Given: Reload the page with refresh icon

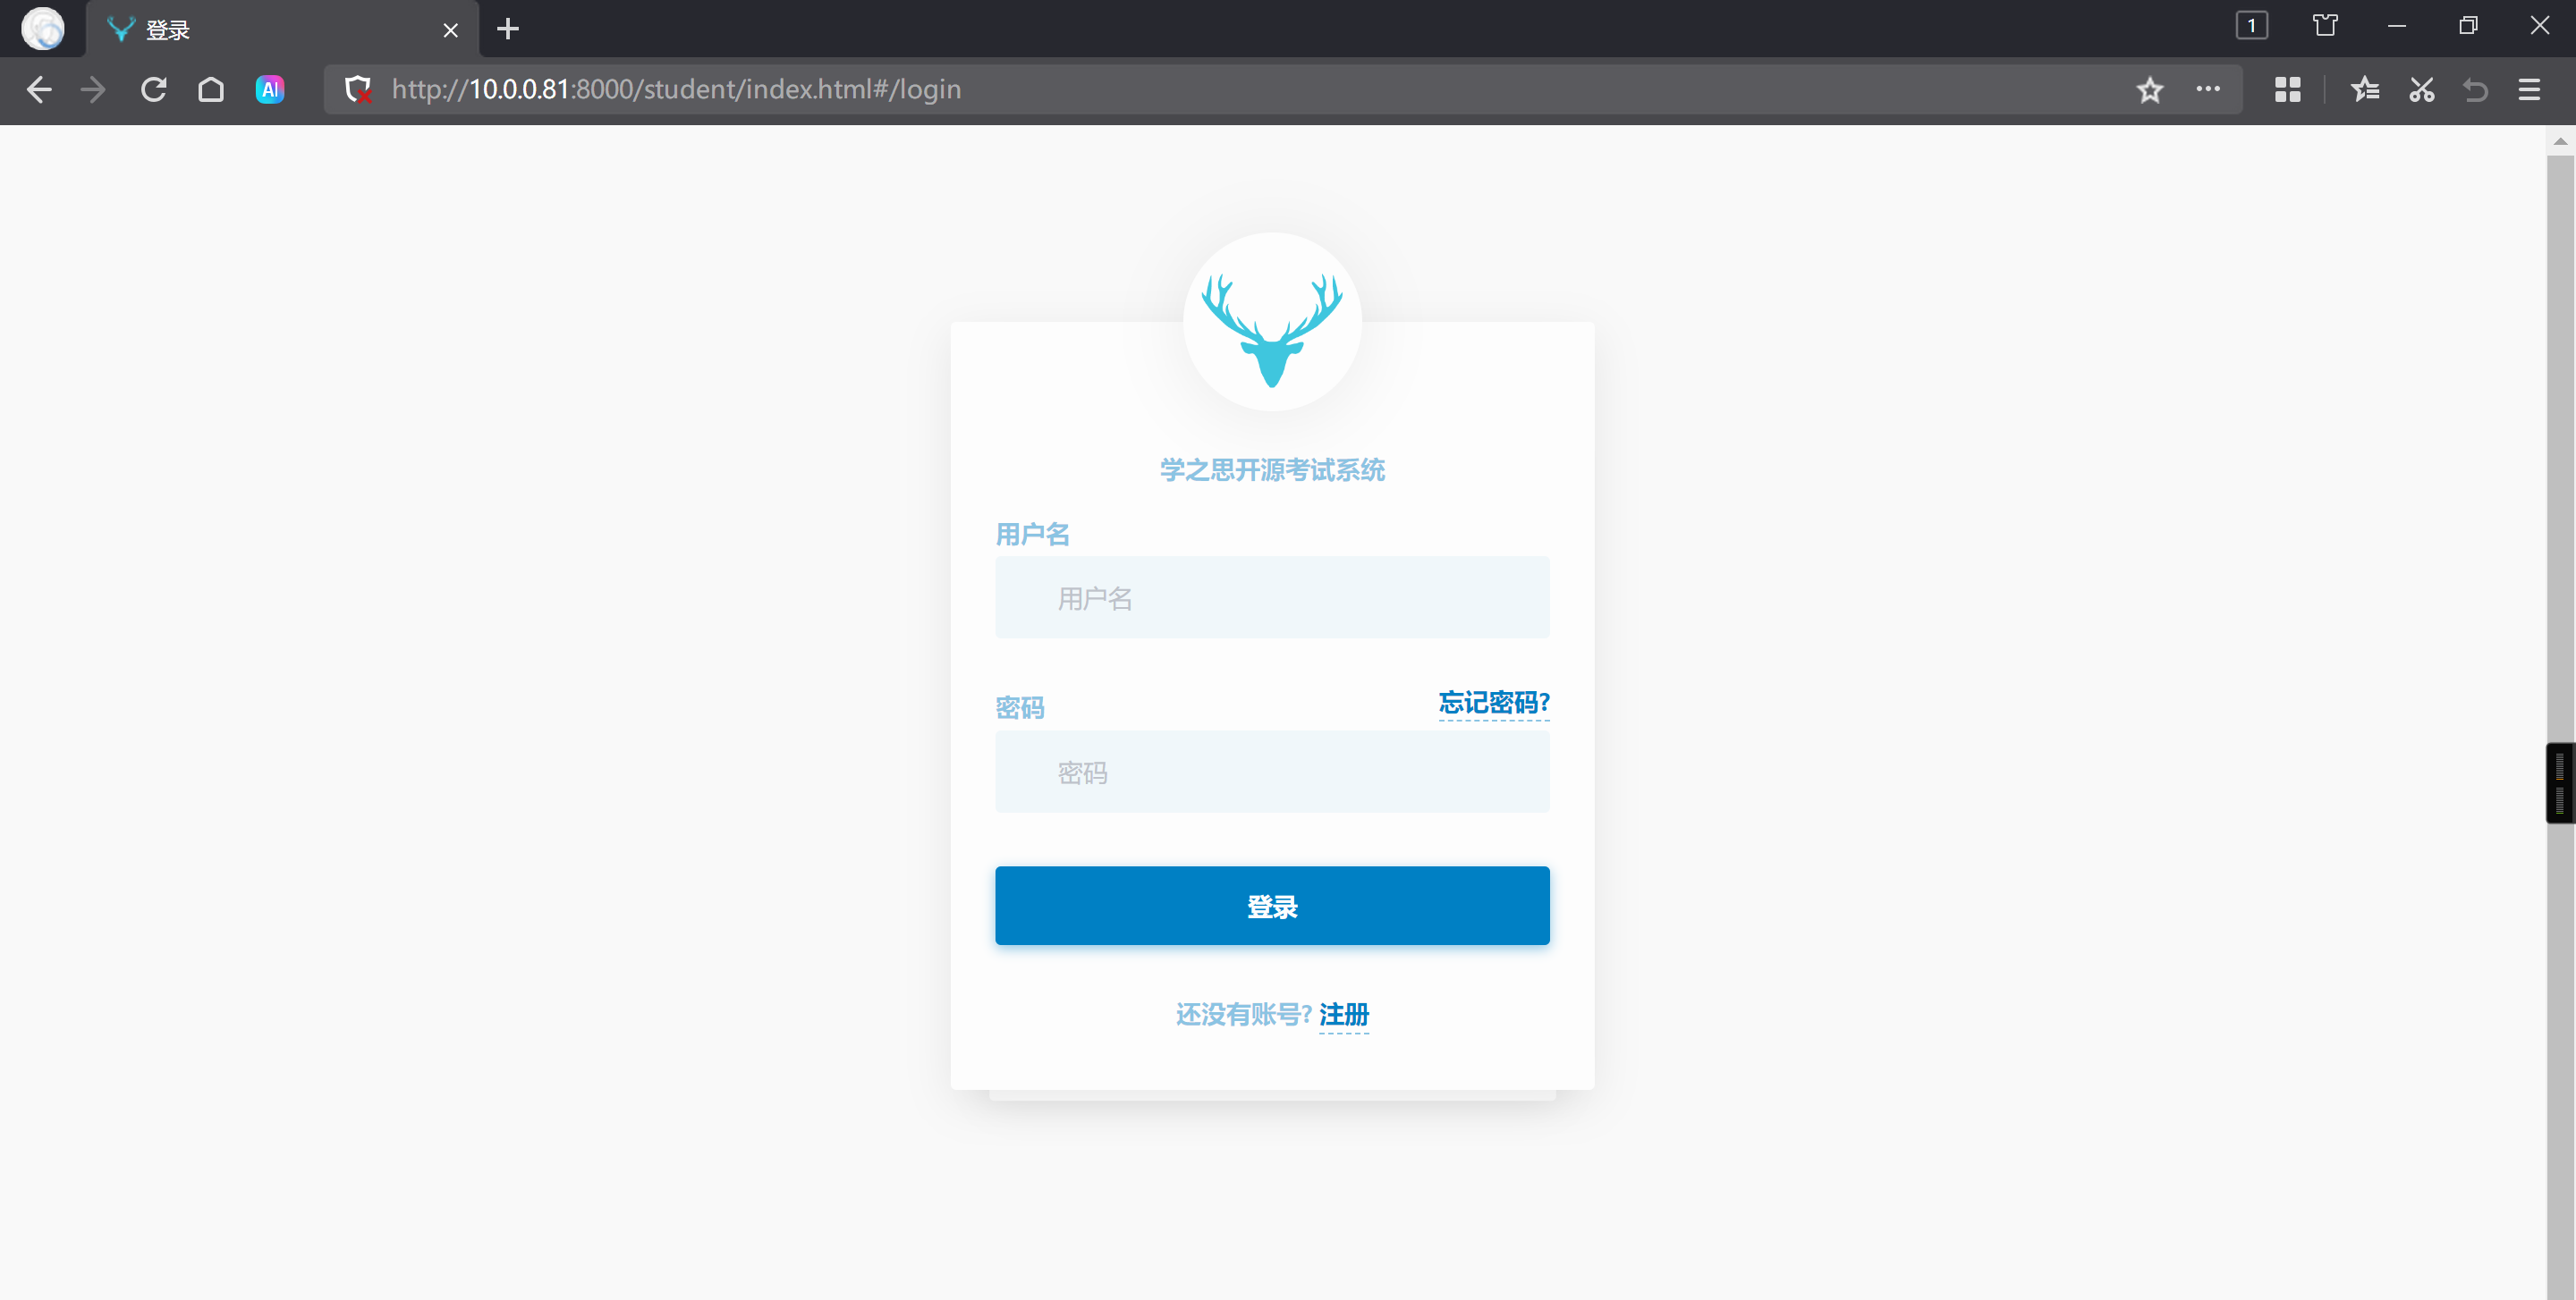Looking at the screenshot, I should pos(153,90).
